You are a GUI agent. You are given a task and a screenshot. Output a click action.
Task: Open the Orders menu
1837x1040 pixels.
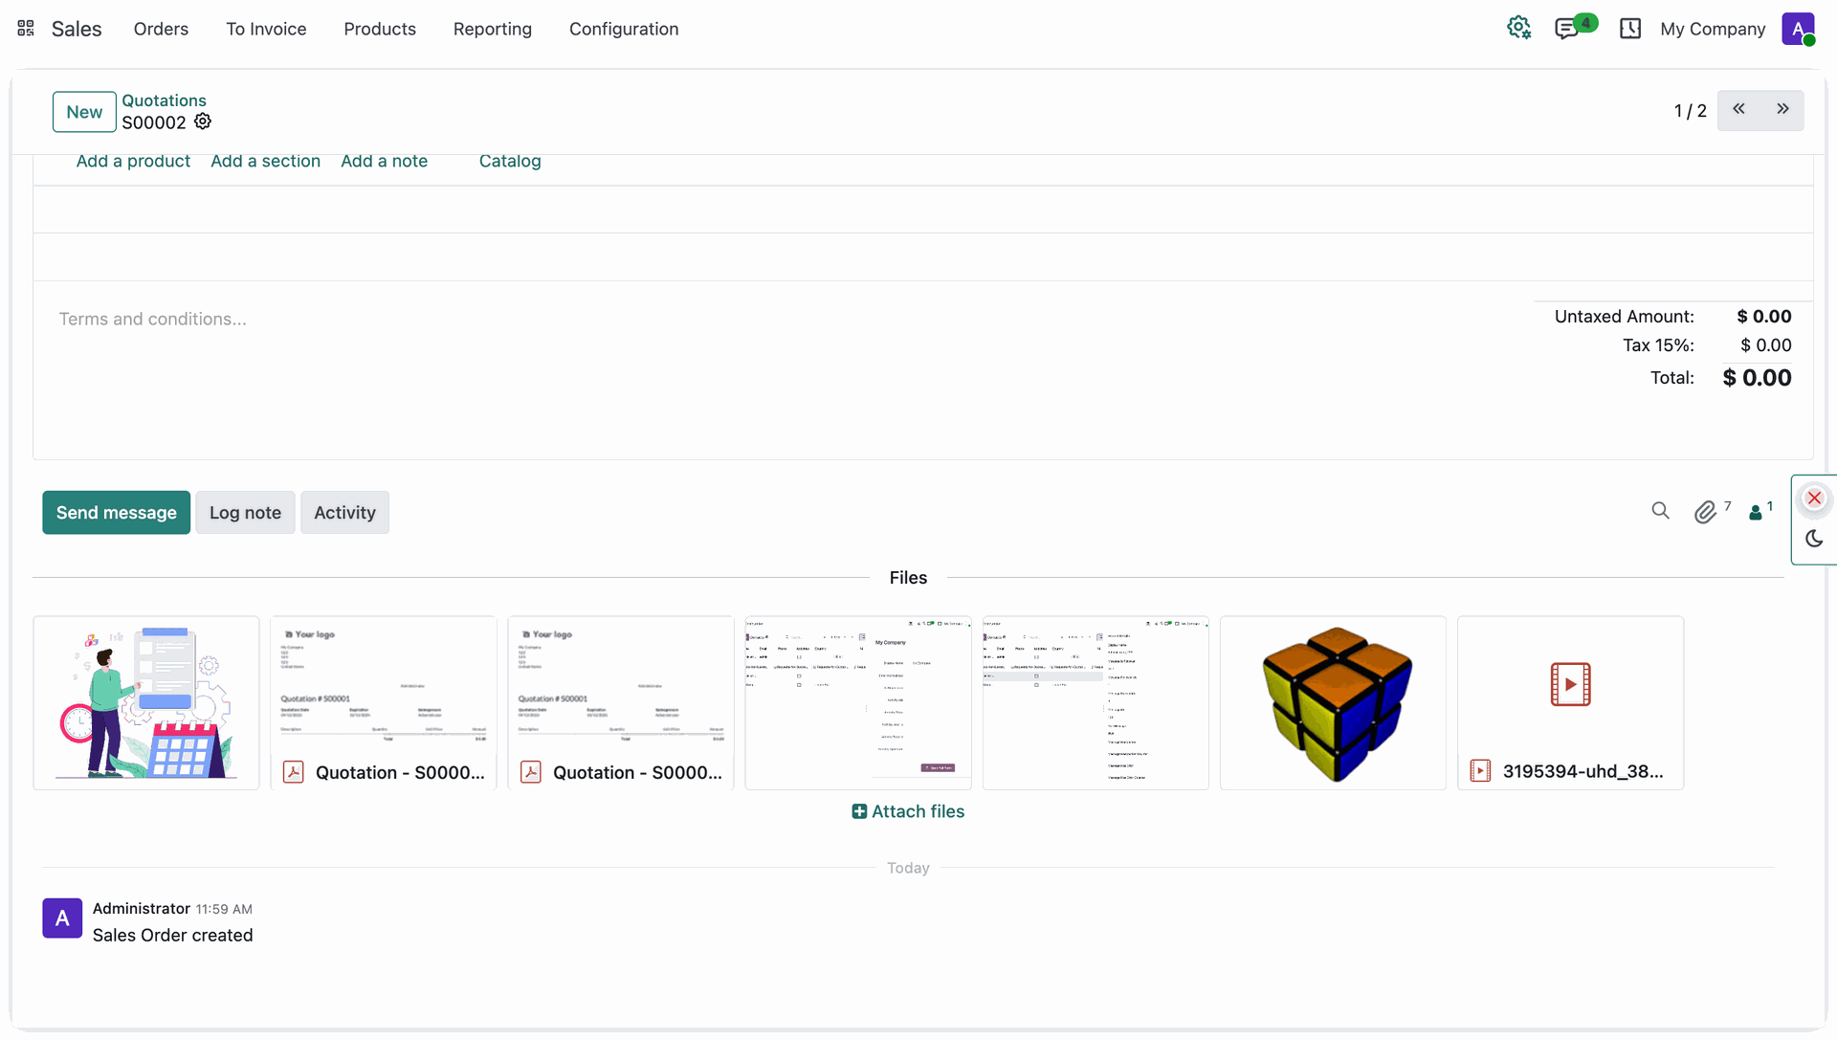161,29
